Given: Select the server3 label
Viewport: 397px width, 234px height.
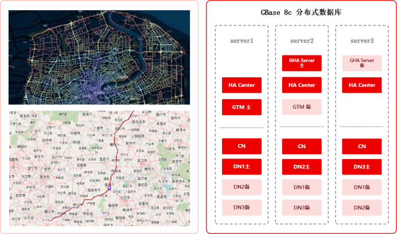Looking at the screenshot, I should pyautogui.click(x=362, y=41).
